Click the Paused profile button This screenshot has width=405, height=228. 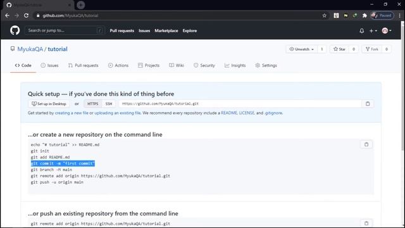pyautogui.click(x=382, y=15)
